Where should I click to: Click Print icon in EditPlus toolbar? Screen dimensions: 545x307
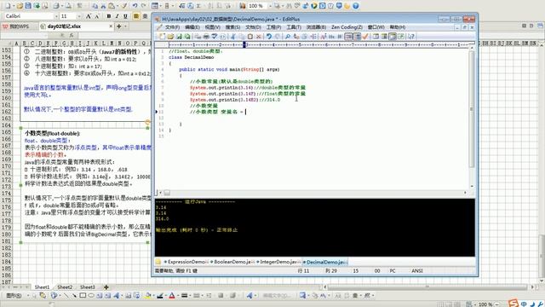click(x=206, y=36)
